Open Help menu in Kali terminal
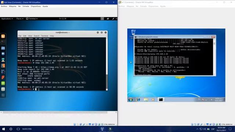 52,36
